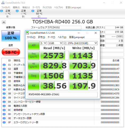Screen dimensions: 125x128
Task: Open the test count dropdown showing 5
Action: click(x=43, y=43)
